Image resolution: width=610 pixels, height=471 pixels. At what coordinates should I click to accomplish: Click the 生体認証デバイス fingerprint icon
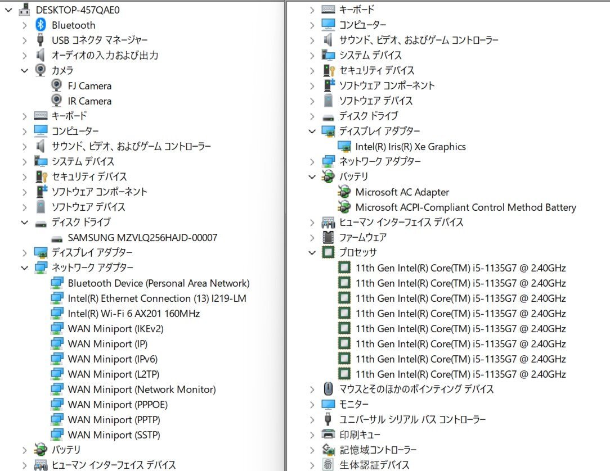click(328, 464)
